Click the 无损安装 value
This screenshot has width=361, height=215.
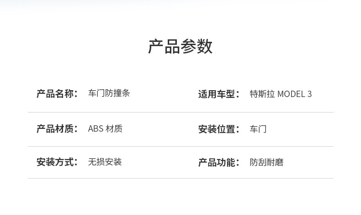tap(105, 162)
